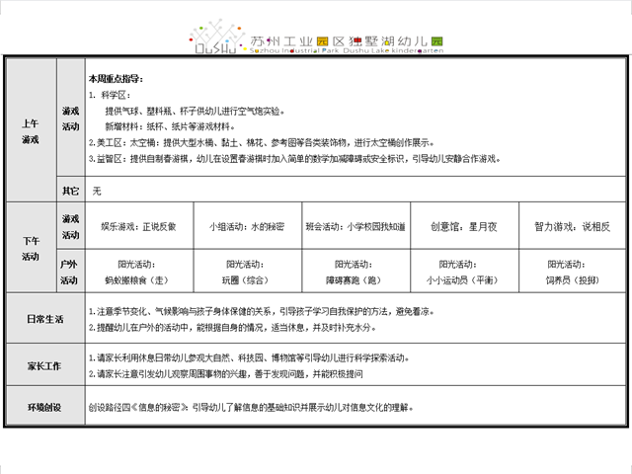The height and width of the screenshot is (474, 632).
Task: Click the cell 蚂蚁搬粮食（走）
Action: pyautogui.click(x=139, y=272)
